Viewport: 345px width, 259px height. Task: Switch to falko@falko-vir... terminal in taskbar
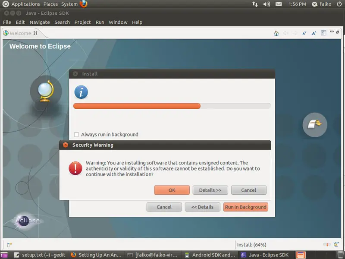(153, 255)
